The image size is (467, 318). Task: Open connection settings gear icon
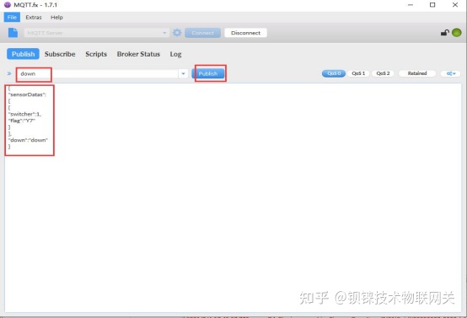[177, 33]
